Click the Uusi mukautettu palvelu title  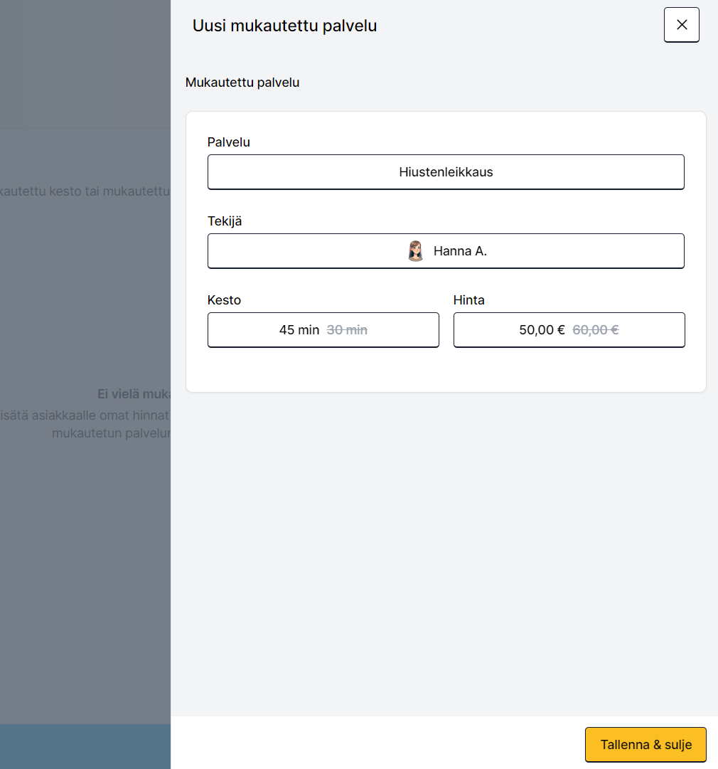(x=284, y=26)
